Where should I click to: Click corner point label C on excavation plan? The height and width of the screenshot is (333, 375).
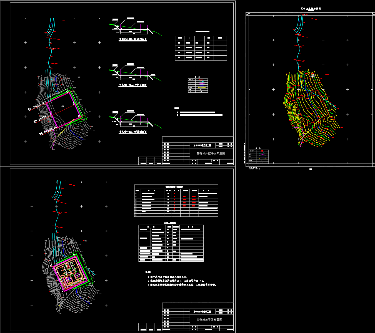click(67, 91)
